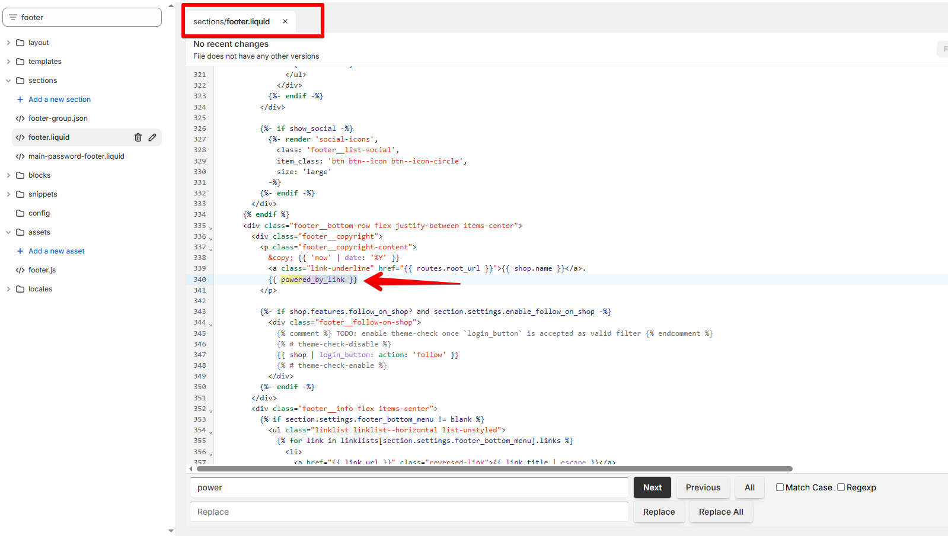This screenshot has height=536, width=948.
Task: Click the filter icon in the file search box
Action: (13, 17)
